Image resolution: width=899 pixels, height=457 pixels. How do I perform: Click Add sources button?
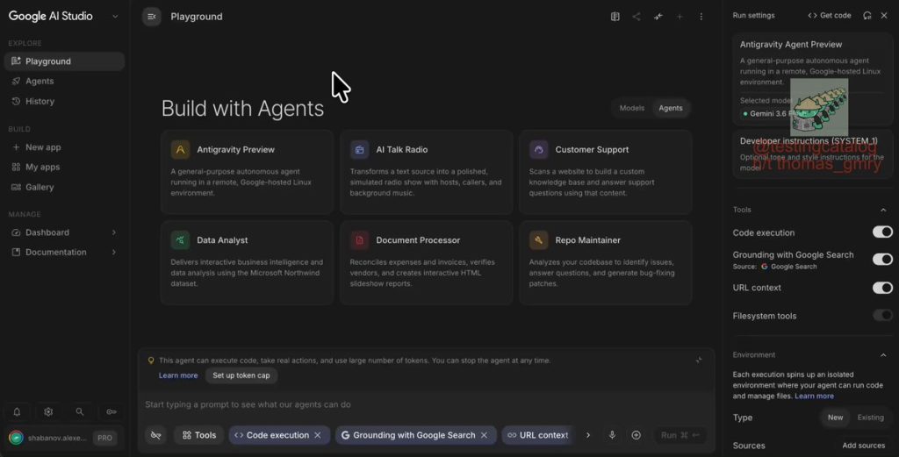[x=864, y=446]
